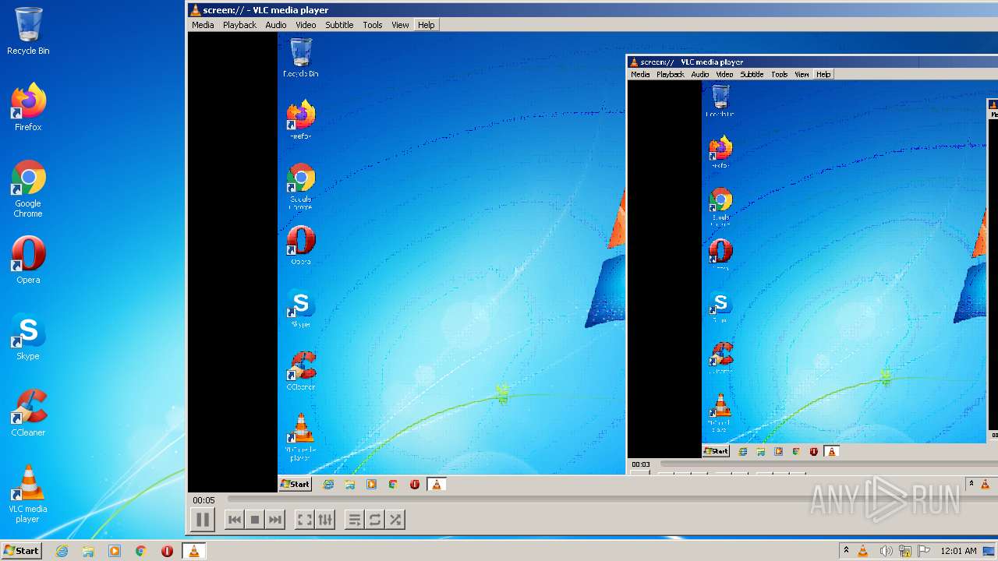Click the VLC seek progress bar

point(612,499)
